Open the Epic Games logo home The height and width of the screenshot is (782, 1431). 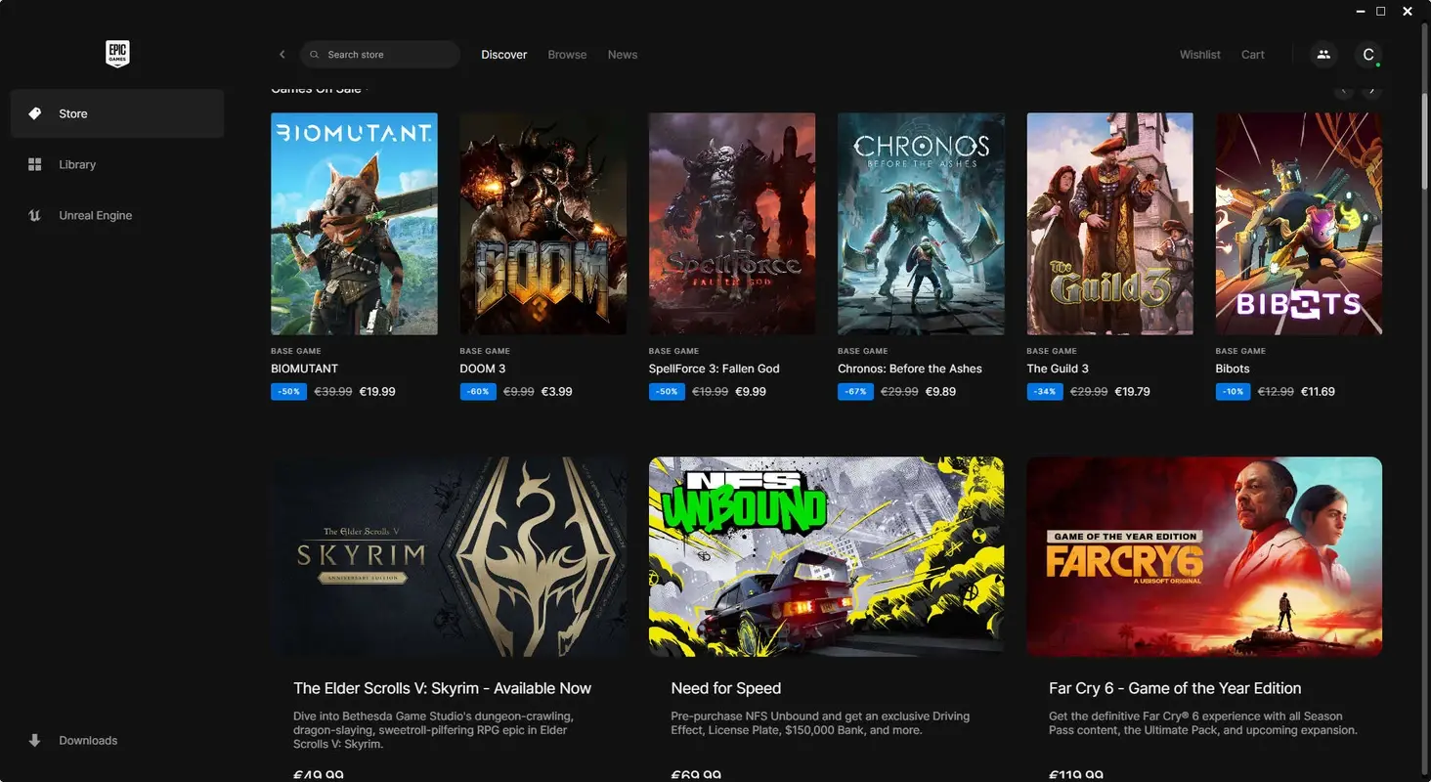[x=116, y=54]
